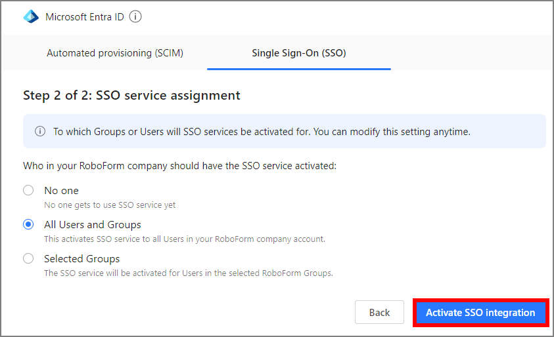Click the Microsoft Entra ID logo icon
Image resolution: width=554 pixels, height=337 pixels.
pyautogui.click(x=31, y=17)
